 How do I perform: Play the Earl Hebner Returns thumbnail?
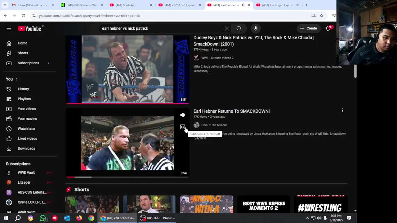click(x=127, y=143)
